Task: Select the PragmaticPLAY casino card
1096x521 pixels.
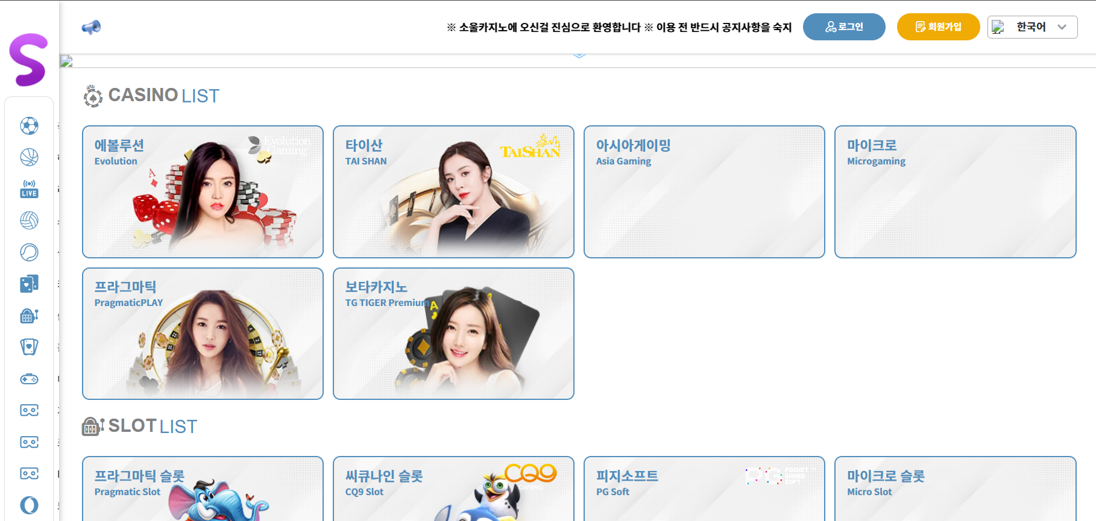Action: coord(203,334)
